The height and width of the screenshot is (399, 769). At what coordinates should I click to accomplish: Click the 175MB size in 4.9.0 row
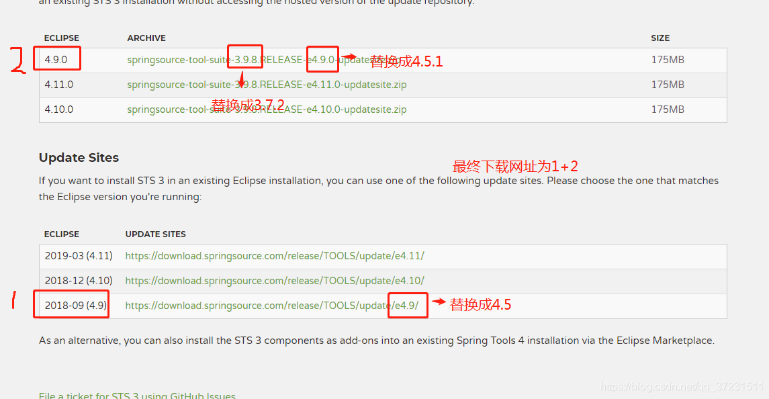(668, 60)
